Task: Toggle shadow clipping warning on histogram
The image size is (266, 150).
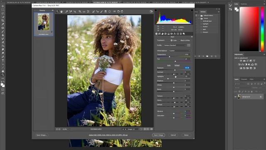Action: click(156, 10)
